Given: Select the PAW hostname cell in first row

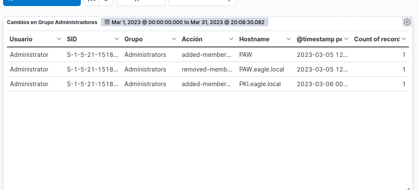Looking at the screenshot, I should (x=246, y=55).
